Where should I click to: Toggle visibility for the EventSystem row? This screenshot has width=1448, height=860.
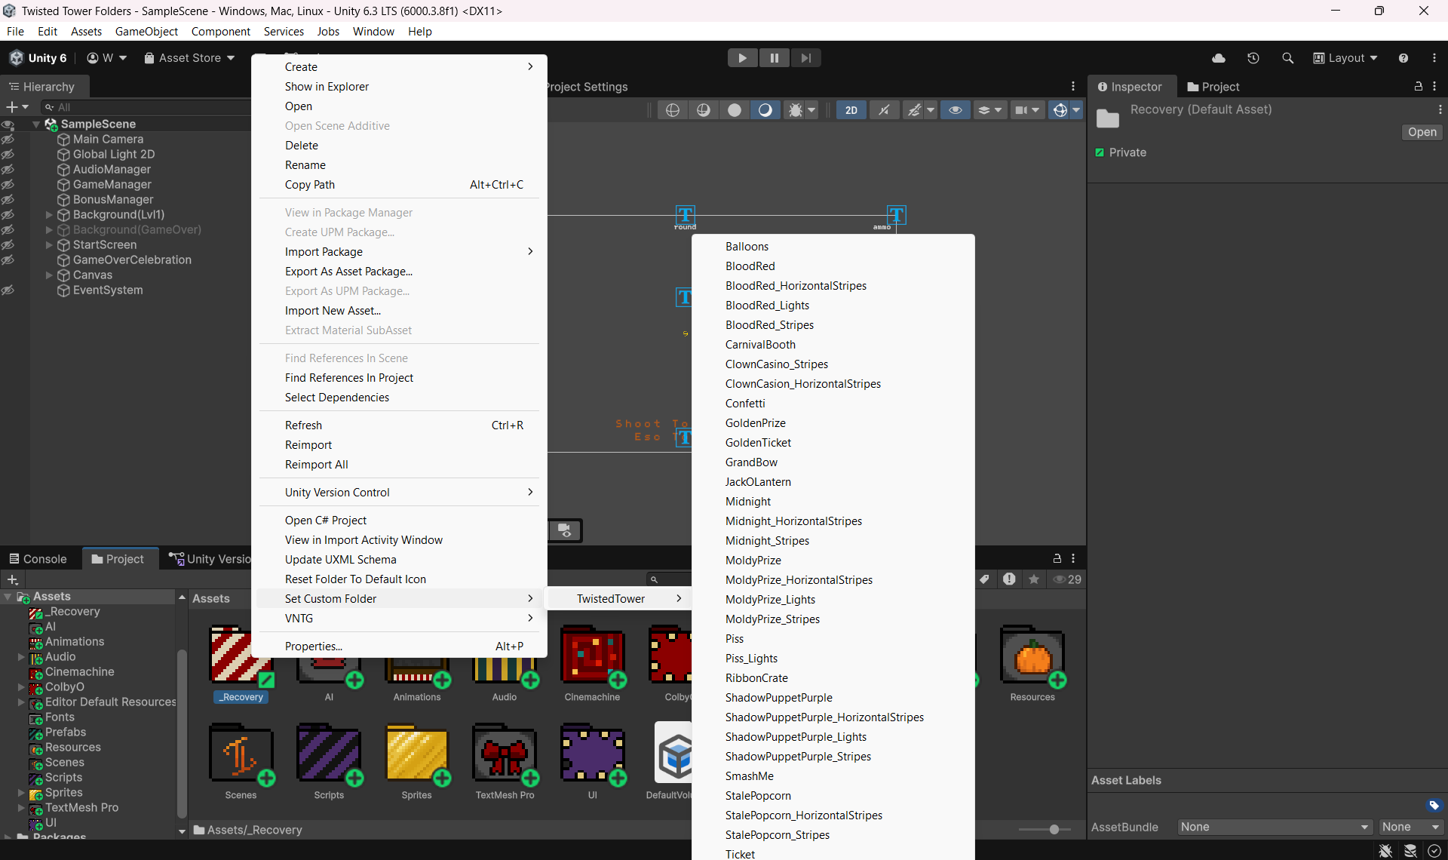pyautogui.click(x=8, y=290)
